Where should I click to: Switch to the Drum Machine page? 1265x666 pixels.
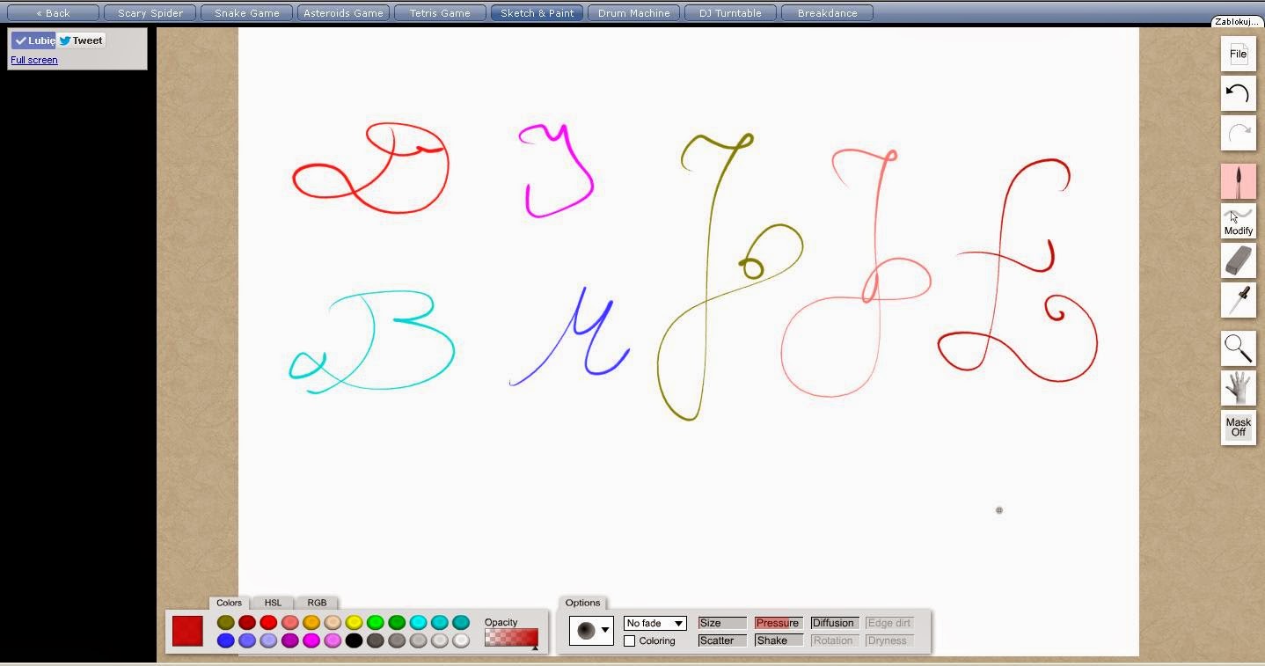(632, 12)
